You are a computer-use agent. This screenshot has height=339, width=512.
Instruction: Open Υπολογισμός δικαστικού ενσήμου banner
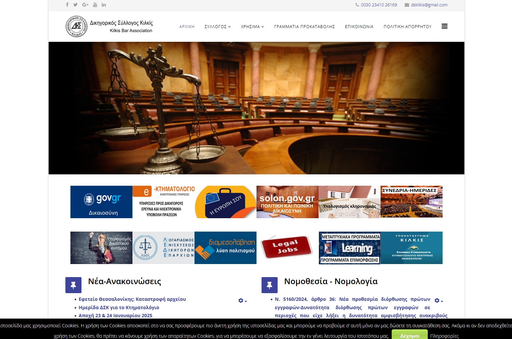click(101, 248)
